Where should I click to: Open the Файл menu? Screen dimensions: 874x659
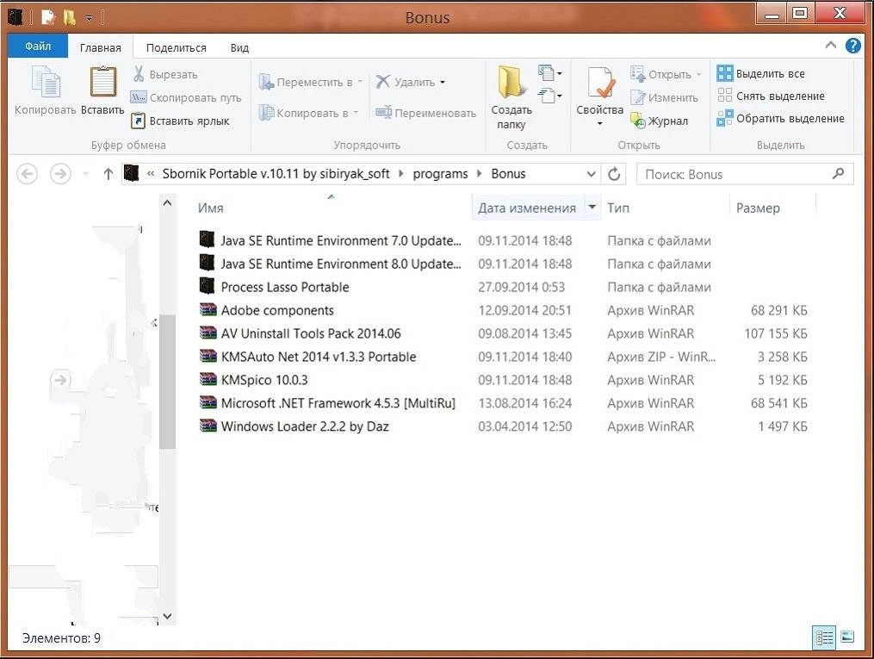(x=38, y=47)
